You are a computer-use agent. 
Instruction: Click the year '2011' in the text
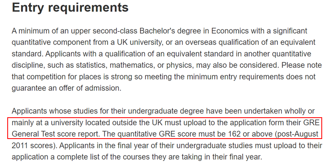pos(21,145)
